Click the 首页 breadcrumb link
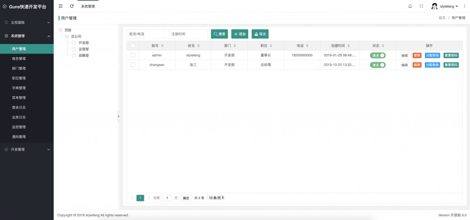 click(x=442, y=18)
